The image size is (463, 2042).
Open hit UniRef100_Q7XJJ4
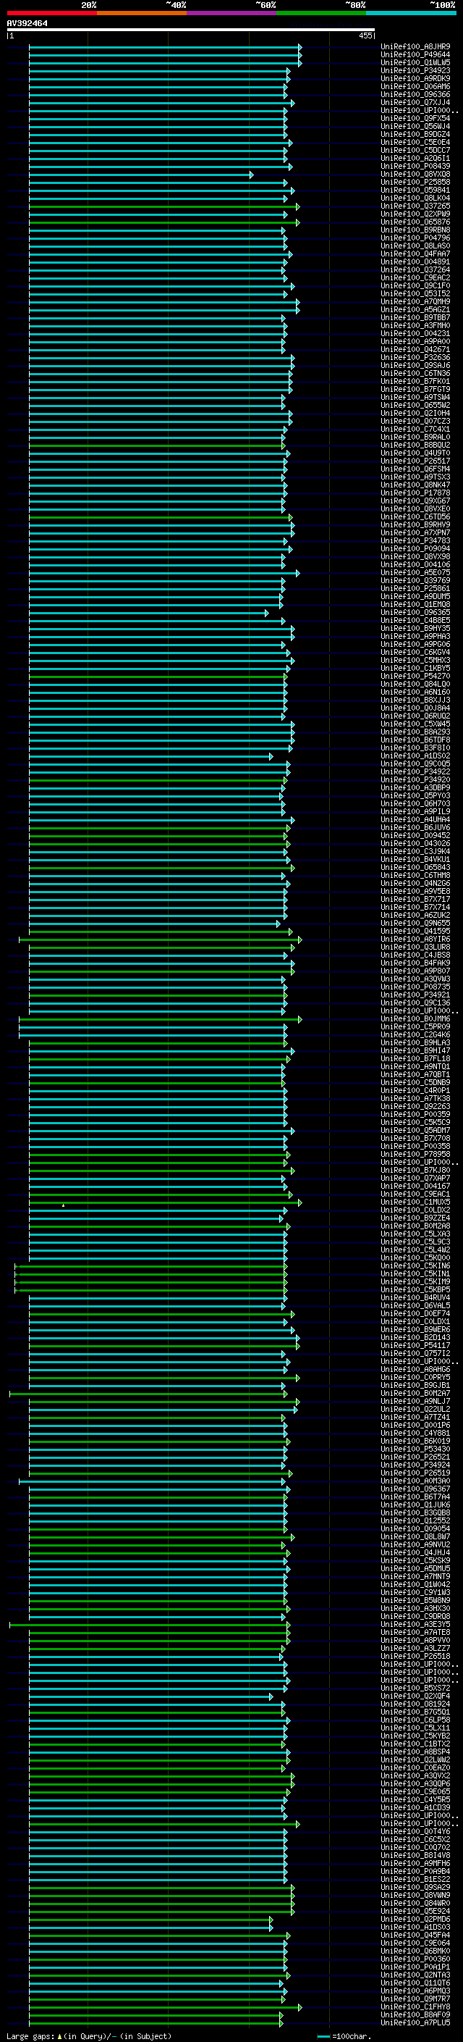pyautogui.click(x=415, y=102)
